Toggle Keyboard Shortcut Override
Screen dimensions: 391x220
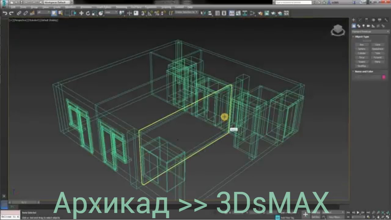pos(136,13)
